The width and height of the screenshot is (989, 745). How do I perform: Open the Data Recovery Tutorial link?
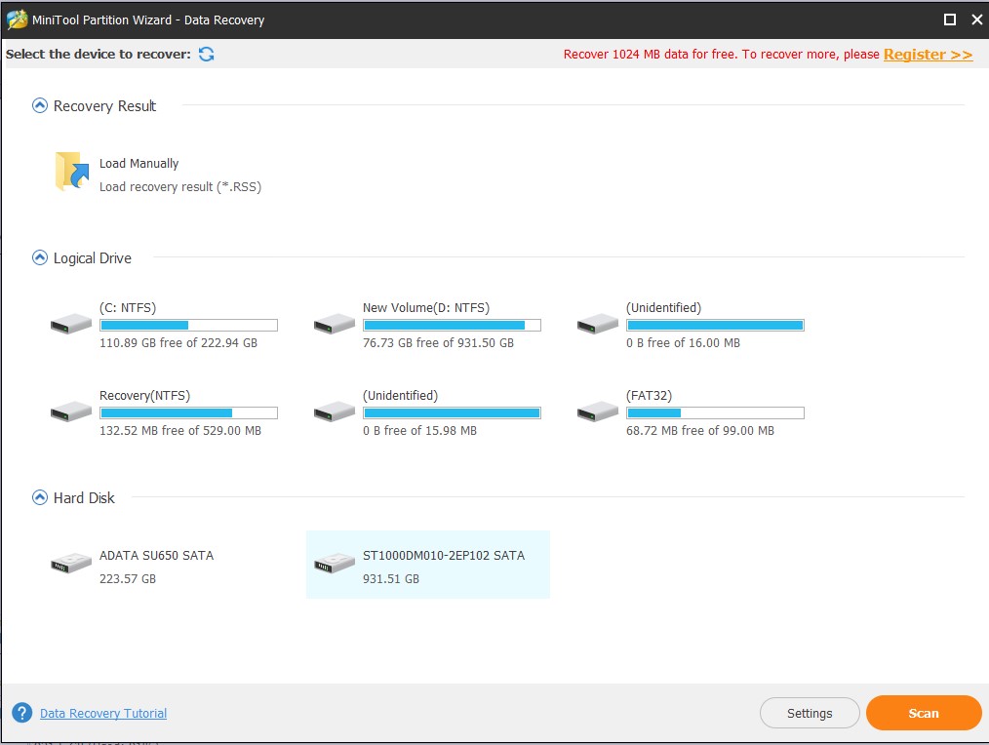103,713
